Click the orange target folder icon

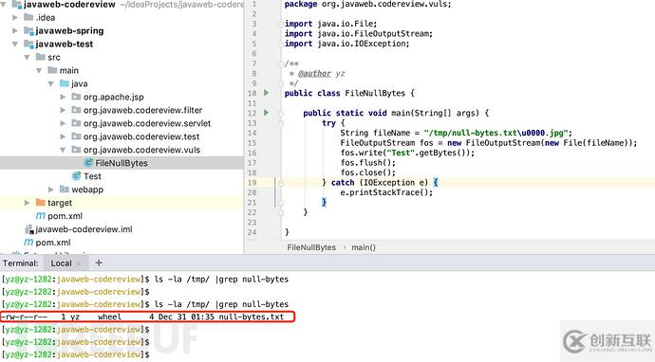pos(41,202)
